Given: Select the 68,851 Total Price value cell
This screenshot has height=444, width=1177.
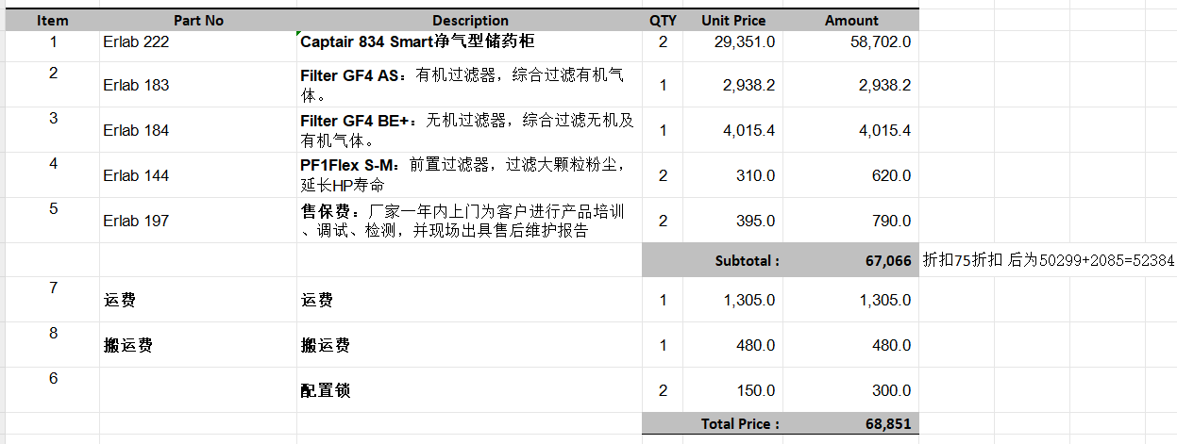Looking at the screenshot, I should [850, 424].
